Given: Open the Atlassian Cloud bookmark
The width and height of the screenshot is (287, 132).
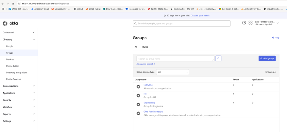Looking at the screenshot, I should tap(40, 9).
